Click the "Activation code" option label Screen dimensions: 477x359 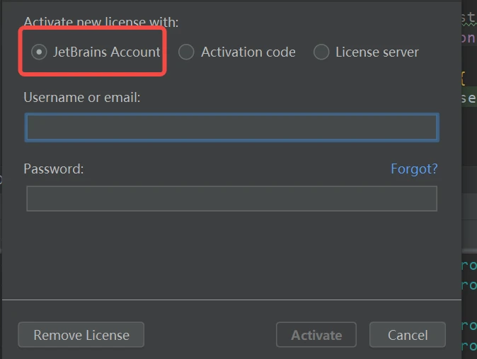(248, 52)
